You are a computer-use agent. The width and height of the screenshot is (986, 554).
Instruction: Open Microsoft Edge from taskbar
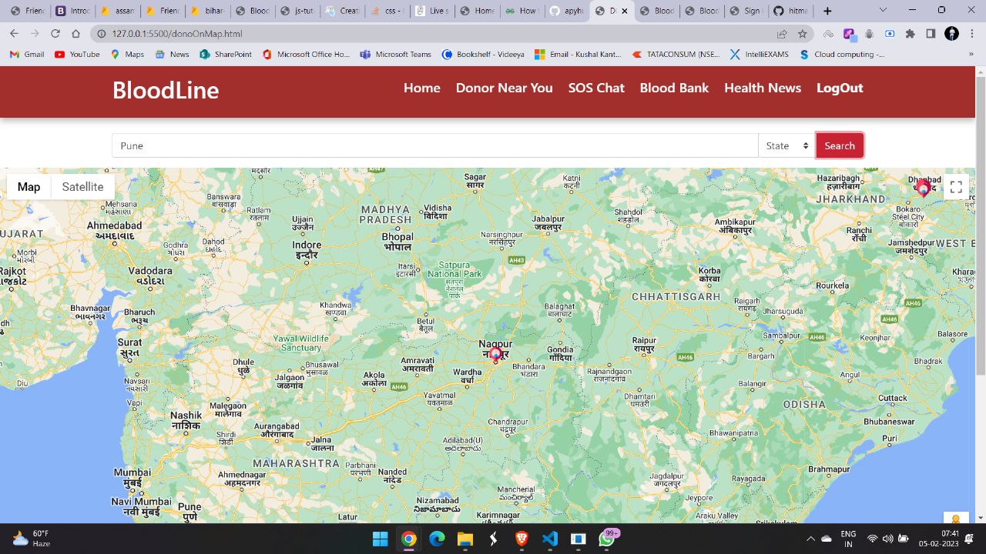point(437,539)
